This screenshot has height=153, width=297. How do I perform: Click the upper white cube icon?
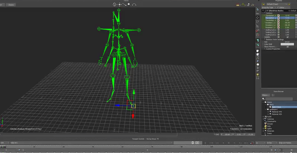tap(258, 51)
